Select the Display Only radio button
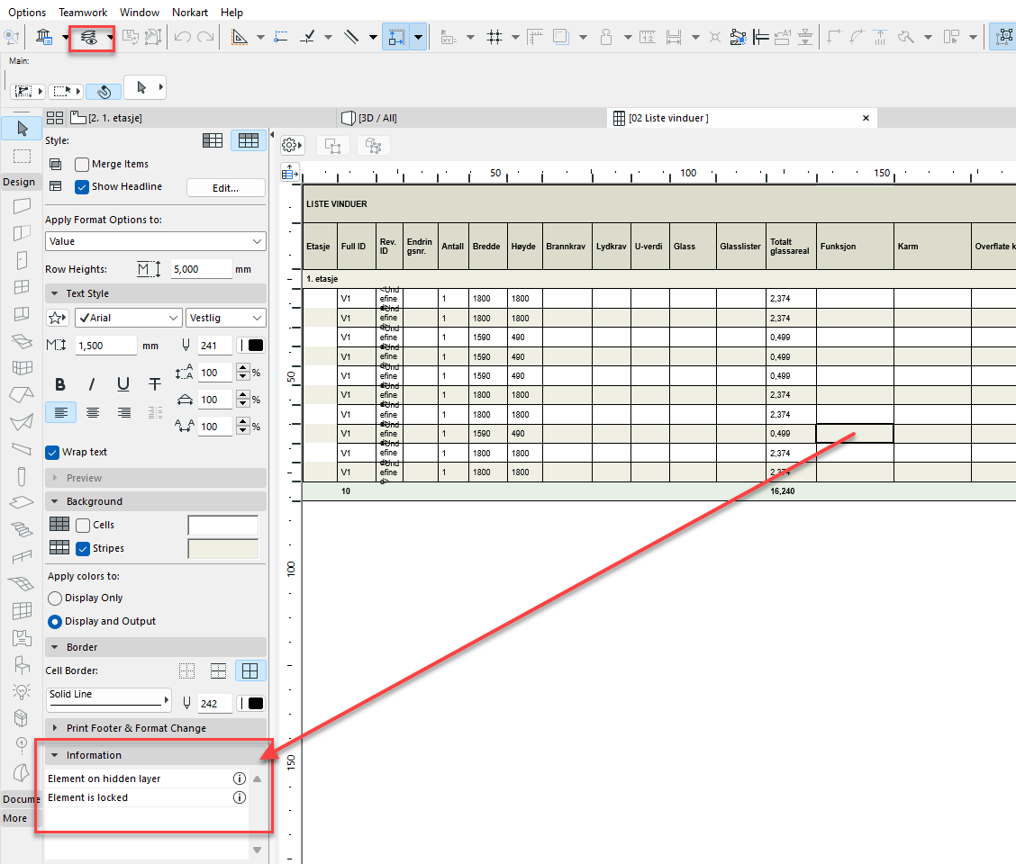This screenshot has width=1016, height=864. coord(55,598)
